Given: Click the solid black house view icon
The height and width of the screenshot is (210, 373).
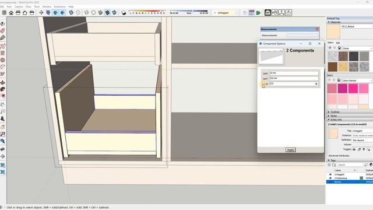Looking at the screenshot, I should (x=11, y=13).
